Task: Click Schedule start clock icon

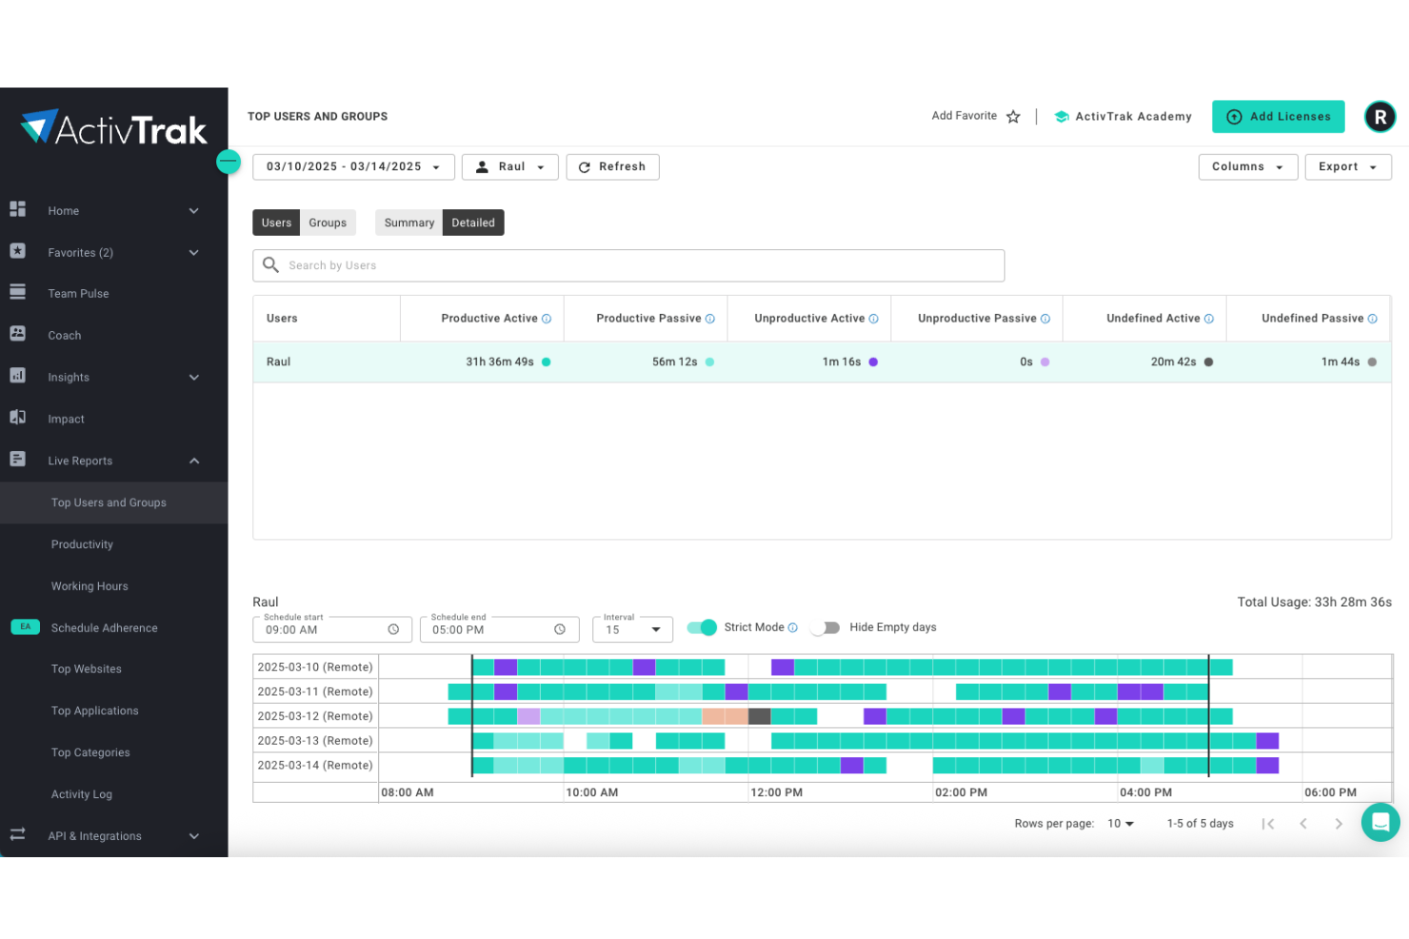Action: 393,630
